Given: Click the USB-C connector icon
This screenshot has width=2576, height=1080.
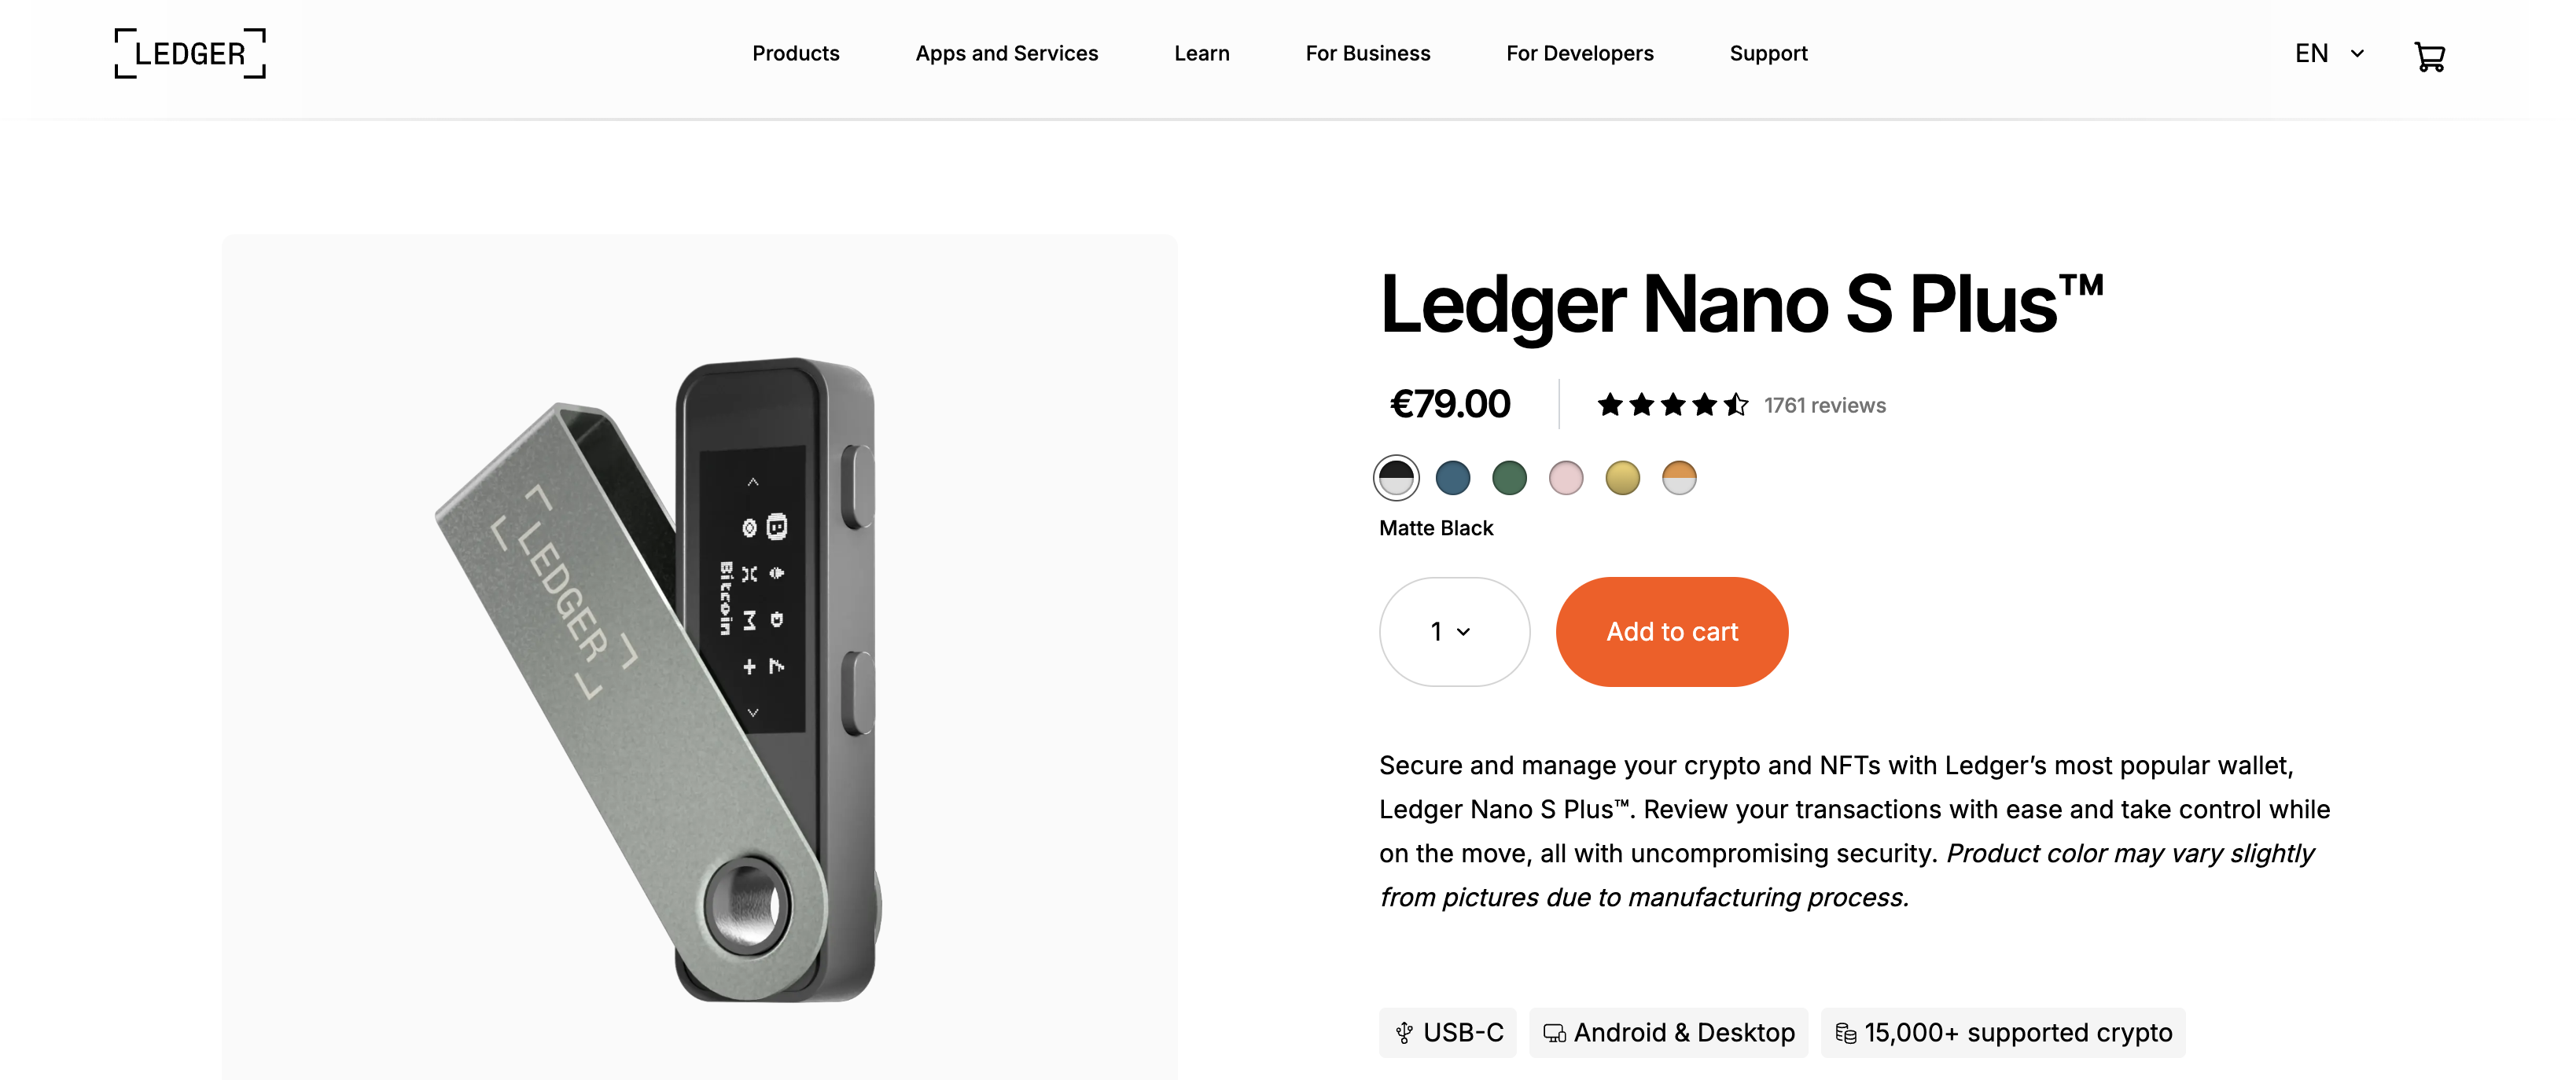Looking at the screenshot, I should click(x=1404, y=1033).
